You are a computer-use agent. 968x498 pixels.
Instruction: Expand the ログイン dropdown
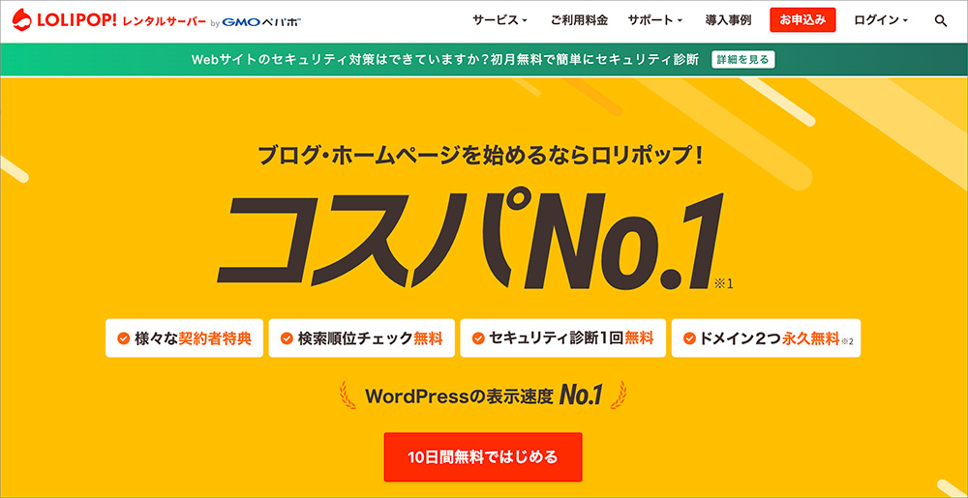[x=881, y=20]
